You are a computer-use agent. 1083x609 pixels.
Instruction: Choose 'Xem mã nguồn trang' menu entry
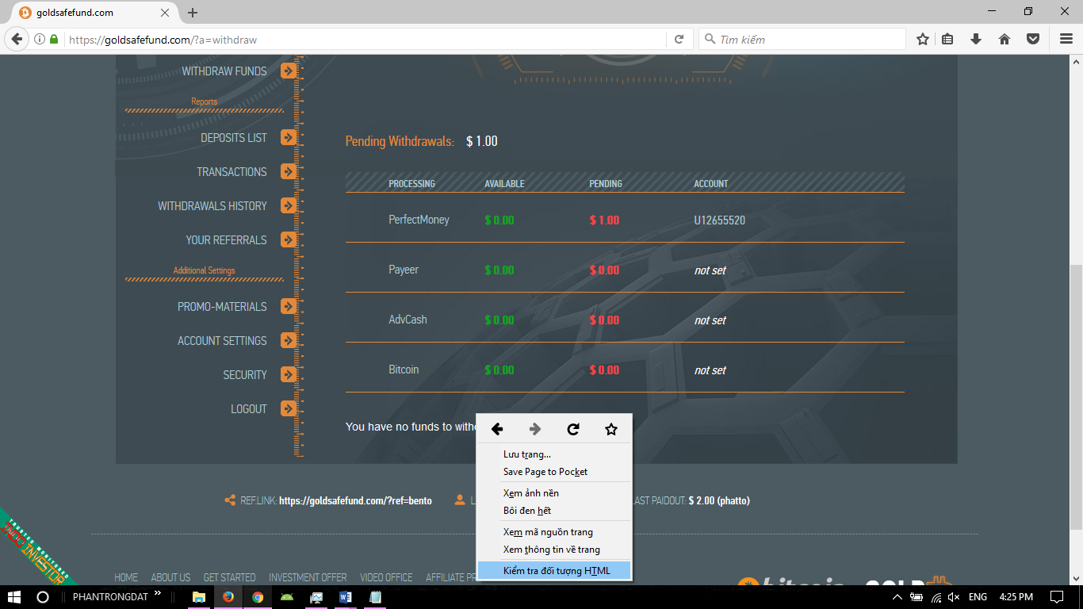pyautogui.click(x=554, y=532)
